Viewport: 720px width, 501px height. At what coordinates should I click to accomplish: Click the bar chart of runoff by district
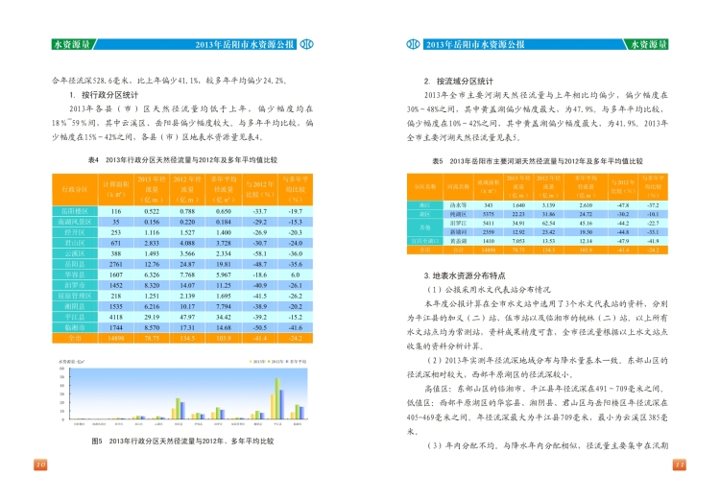(182, 393)
